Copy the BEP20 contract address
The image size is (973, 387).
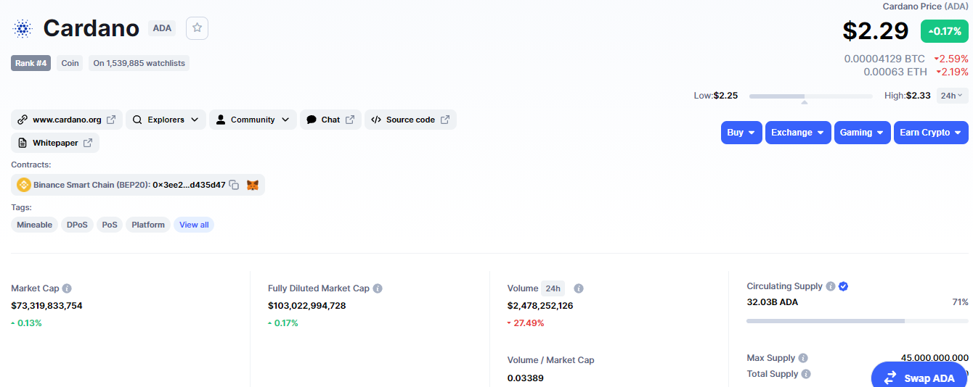click(x=234, y=185)
